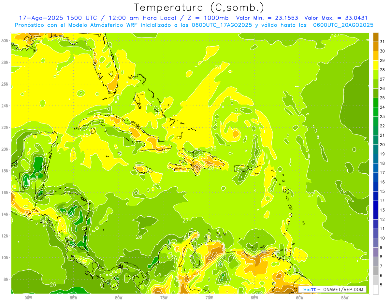Click the "Z = 1000mb" level text

(x=208, y=18)
